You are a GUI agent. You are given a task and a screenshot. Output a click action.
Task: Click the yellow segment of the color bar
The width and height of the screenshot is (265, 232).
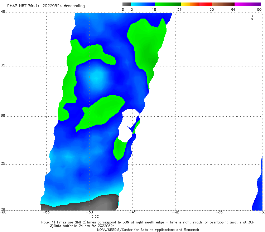coord(185,4)
